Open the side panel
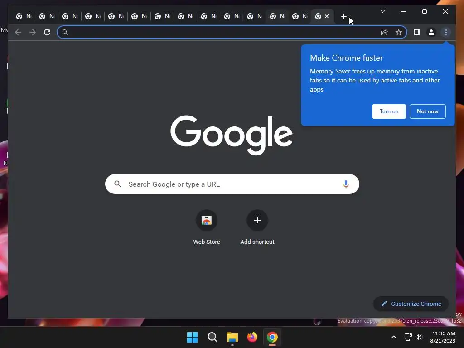The height and width of the screenshot is (348, 464). pos(417,32)
